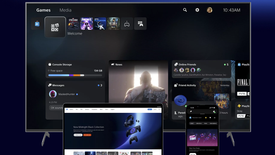Tap the PlayStation Store icon on phone
The height and width of the screenshot is (155, 275).
coord(190,117)
